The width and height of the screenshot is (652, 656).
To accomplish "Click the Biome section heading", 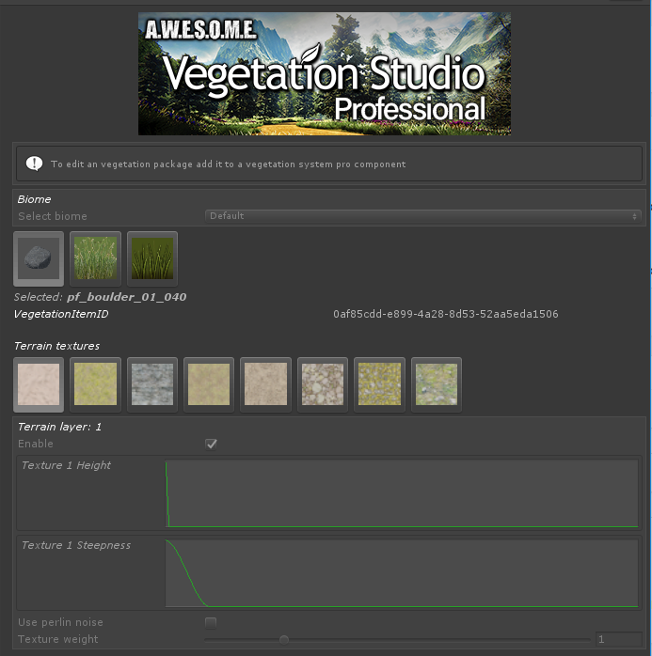I will [x=34, y=199].
